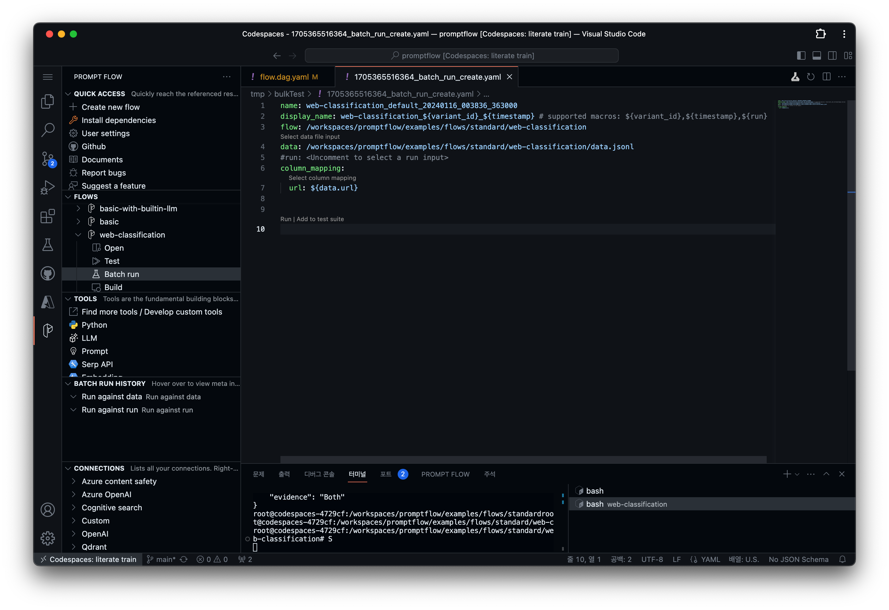Click Add to test suite code lens

pos(320,219)
